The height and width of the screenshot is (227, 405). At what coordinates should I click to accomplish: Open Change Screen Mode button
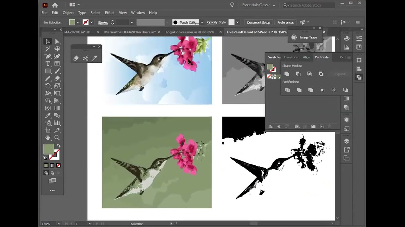click(52, 181)
